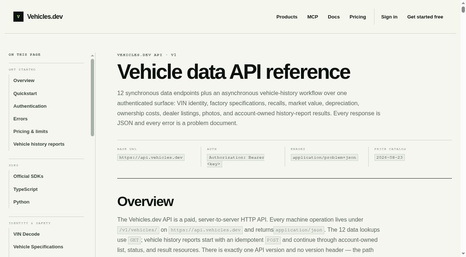466x257 pixels.
Task: Select the application/problem+json code chip
Action: click(325, 158)
